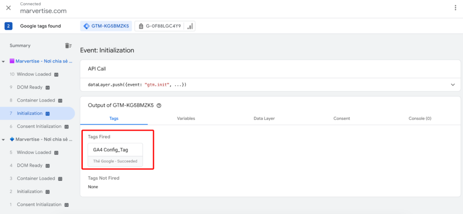Select the G-0F88LGC4Y9 Google tag chip

click(160, 26)
